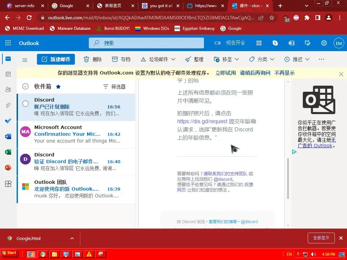Viewport: 347px width, 260px height.
Task: Open My Day calendar-check icon
Action: pyautogui.click(x=308, y=43)
